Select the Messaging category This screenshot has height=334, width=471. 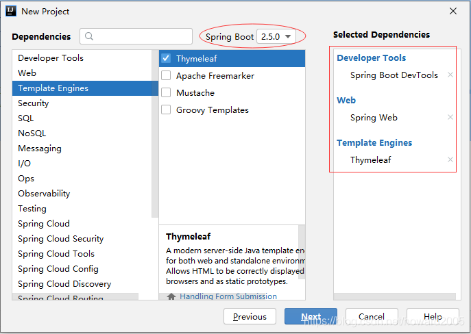click(82, 149)
